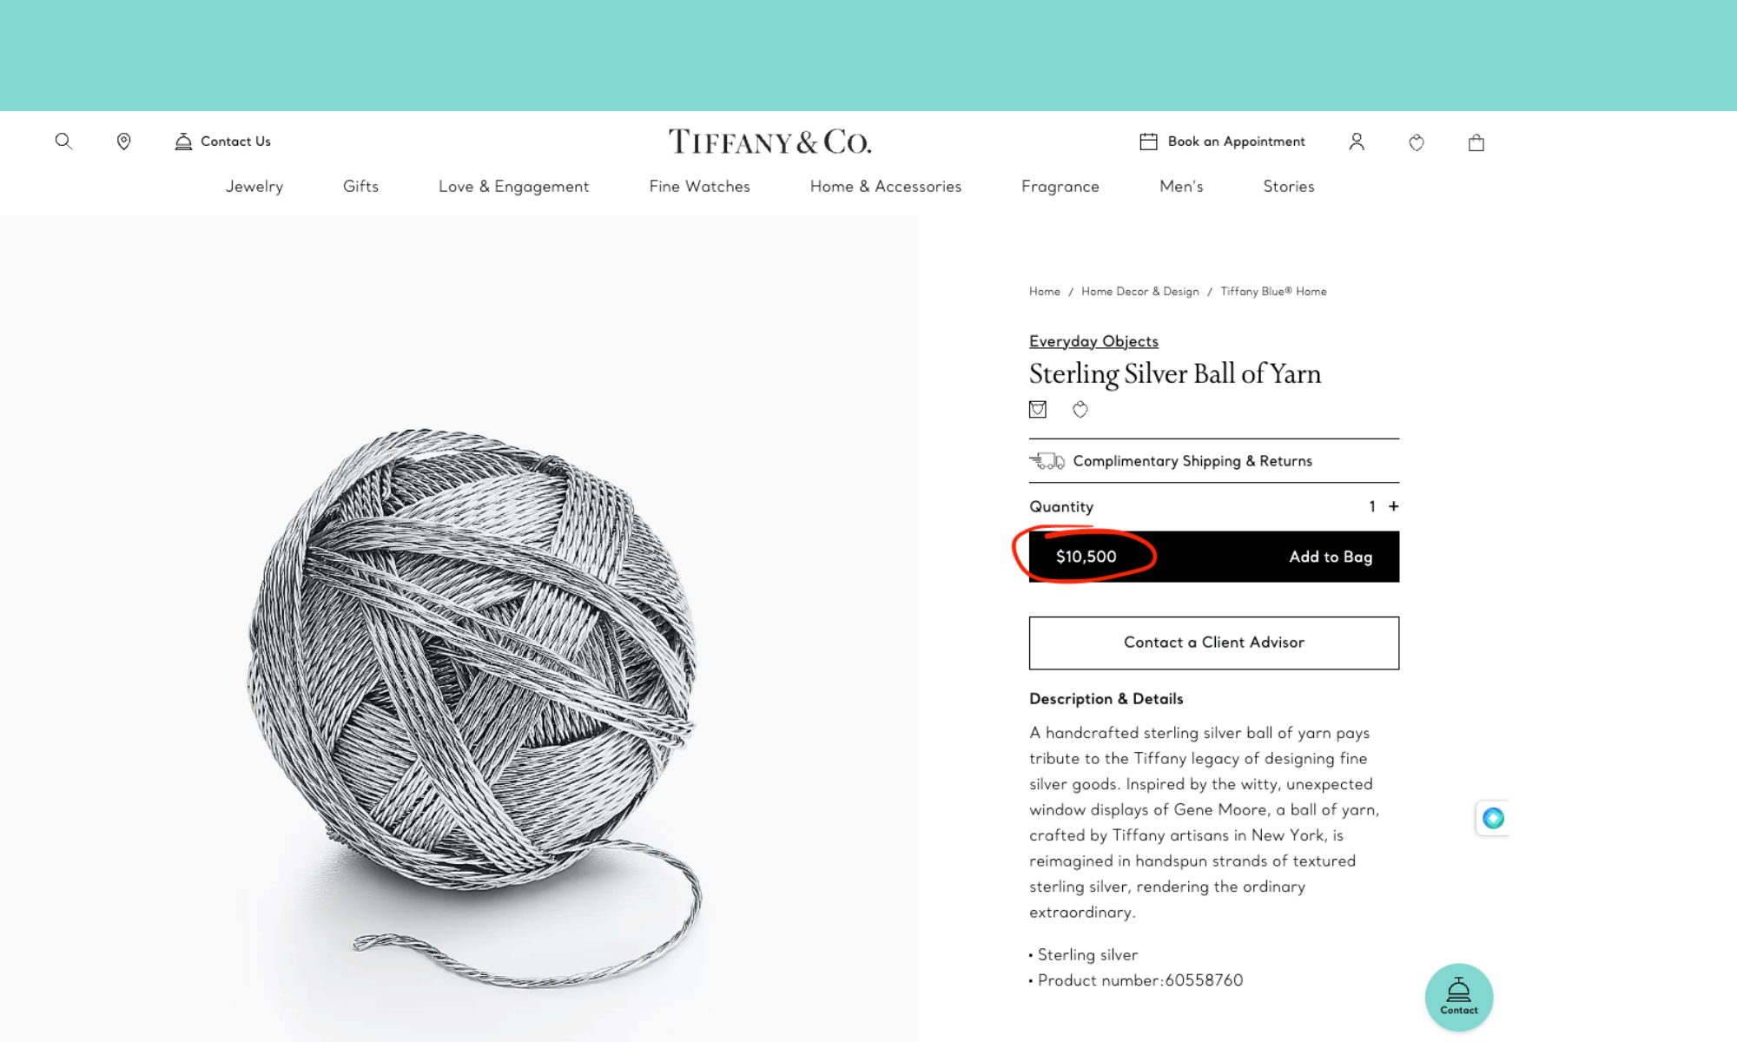Enable wishlist on product detail page
This screenshot has width=1737, height=1042.
[1078, 409]
